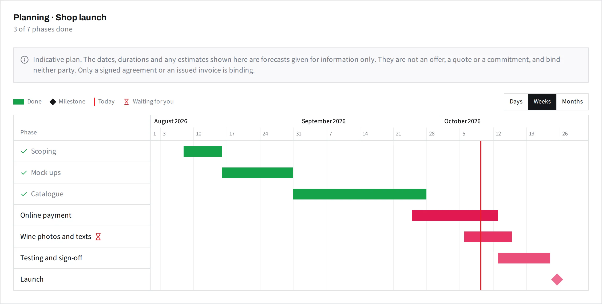The height and width of the screenshot is (304, 602).
Task: Click the green checkmark next to Scoping
Action: pos(24,151)
